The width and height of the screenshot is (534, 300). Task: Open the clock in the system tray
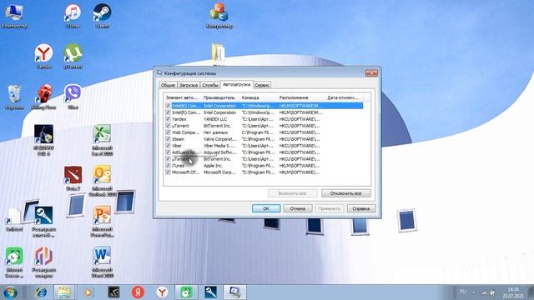click(513, 292)
